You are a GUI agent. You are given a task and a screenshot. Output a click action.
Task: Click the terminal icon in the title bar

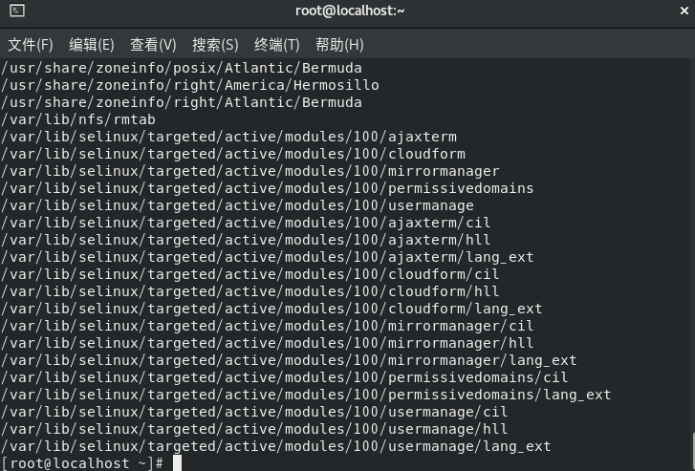17,11
